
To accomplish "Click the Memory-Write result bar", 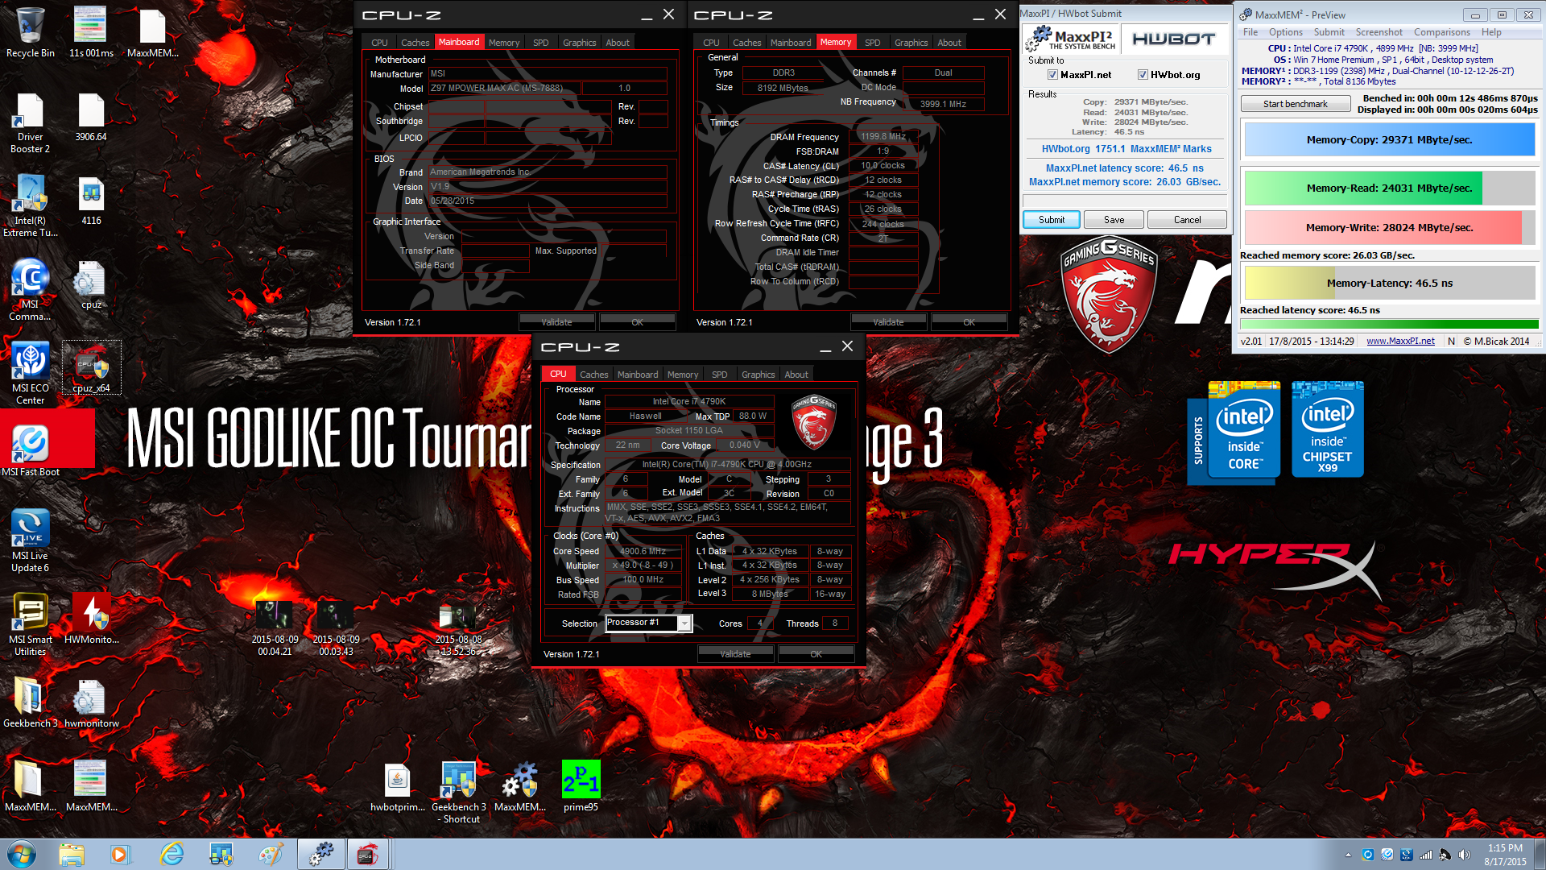I will (x=1389, y=227).
